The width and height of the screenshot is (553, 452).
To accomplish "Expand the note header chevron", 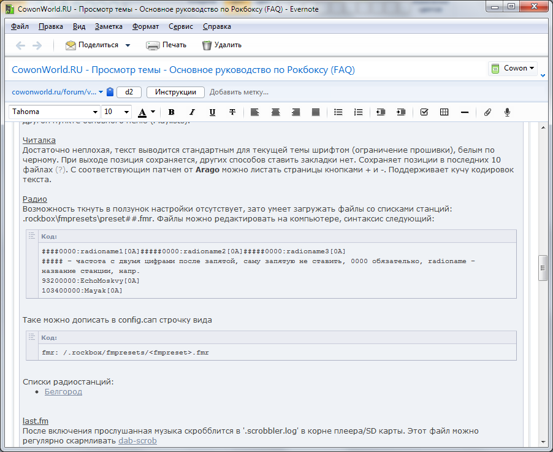I will [x=543, y=75].
